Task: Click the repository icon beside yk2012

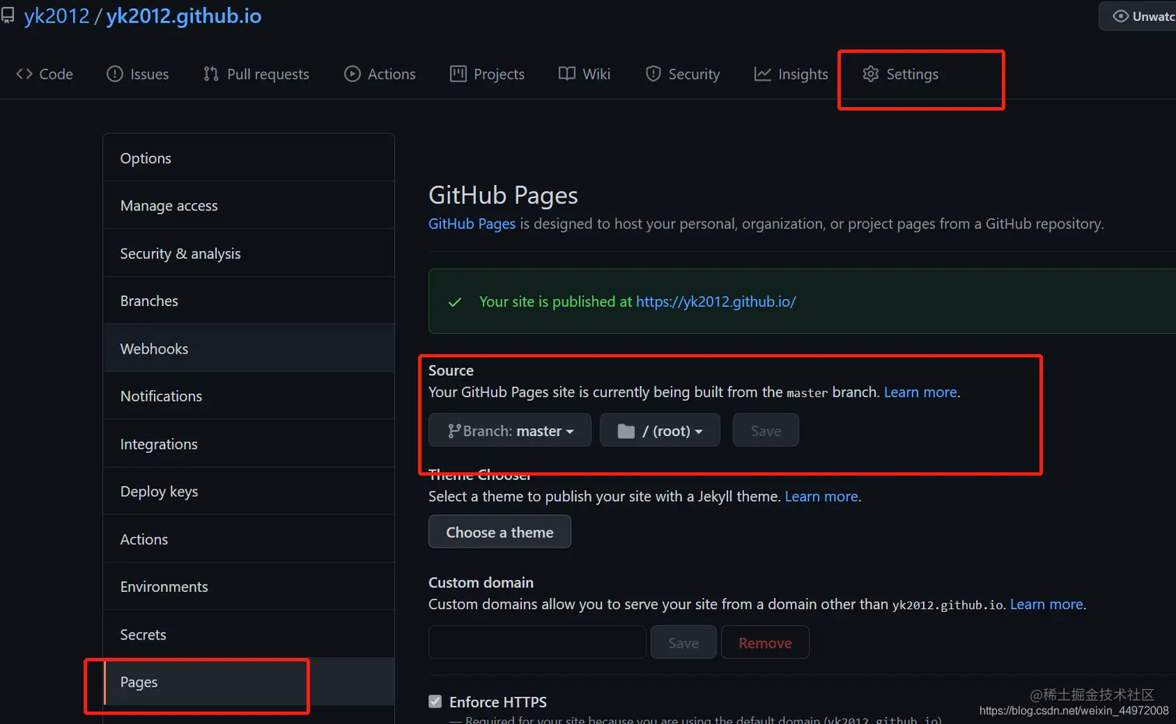Action: [x=7, y=16]
